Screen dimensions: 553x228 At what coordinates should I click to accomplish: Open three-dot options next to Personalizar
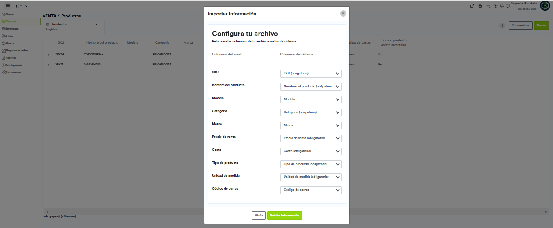point(502,25)
